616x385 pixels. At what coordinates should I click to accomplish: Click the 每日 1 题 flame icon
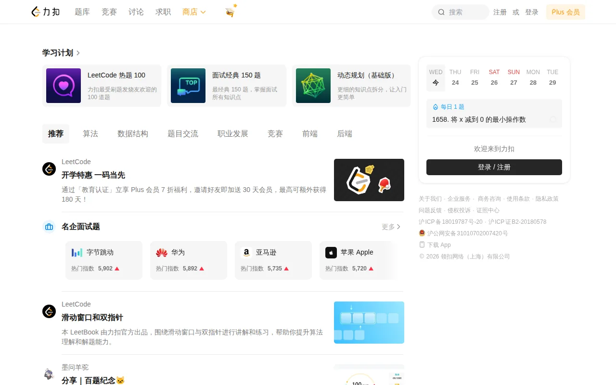point(436,107)
